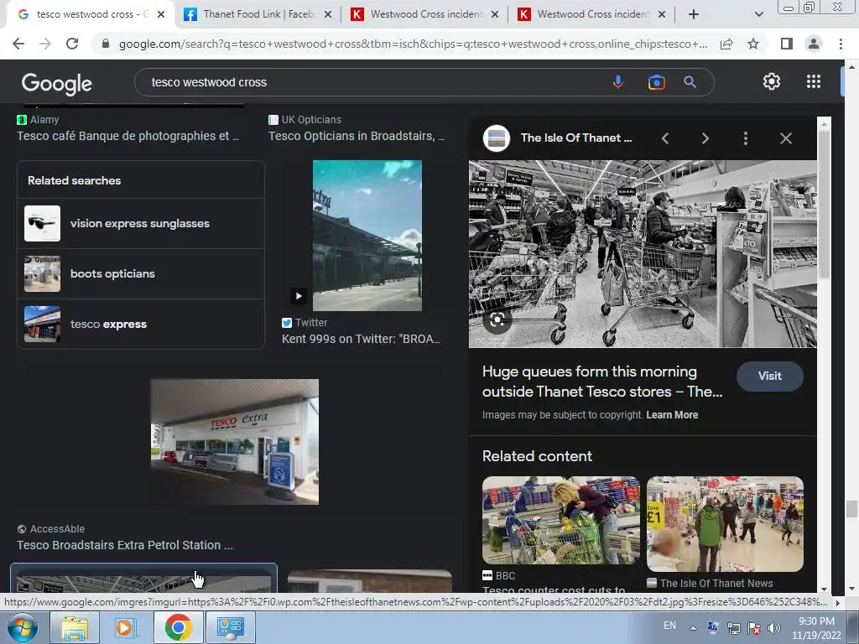Open the large black-and-white queue image

pyautogui.click(x=643, y=253)
